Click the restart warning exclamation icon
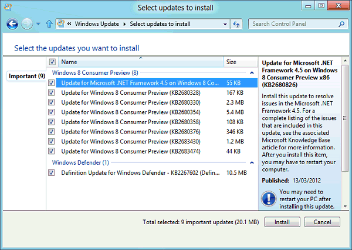Screen dimensions: 352x250 [269, 199]
